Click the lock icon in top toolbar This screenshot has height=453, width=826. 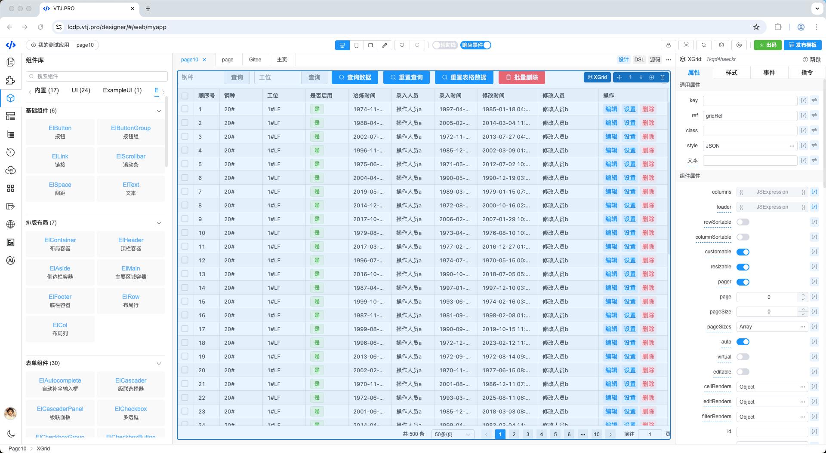click(668, 45)
